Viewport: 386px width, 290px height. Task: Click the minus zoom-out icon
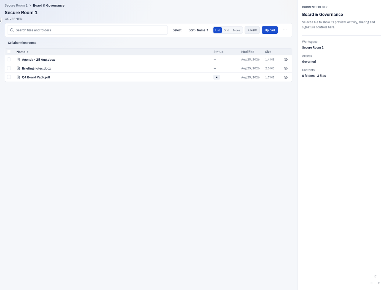coord(371,283)
